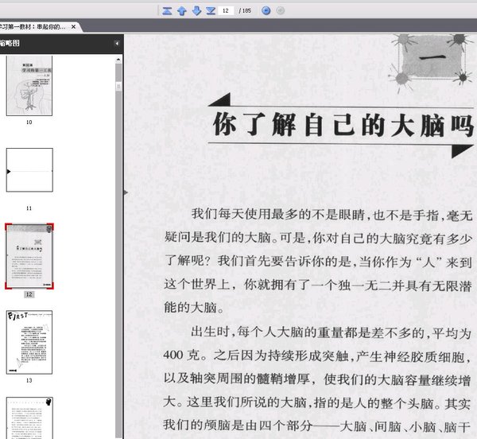477x439 pixels.
Task: Click the panel splitter collapse arrow
Action: (126, 192)
